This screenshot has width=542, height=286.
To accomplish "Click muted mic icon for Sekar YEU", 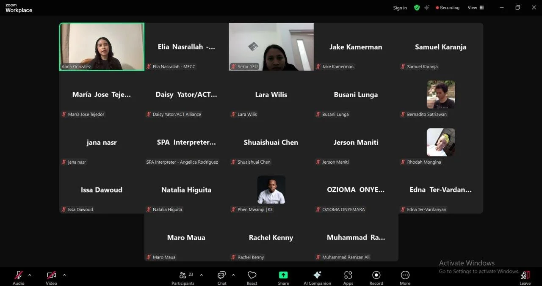I will 233,66.
